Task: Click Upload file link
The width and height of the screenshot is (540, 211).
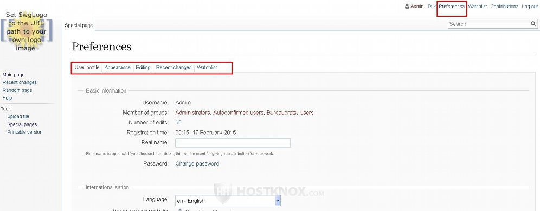Action: tap(18, 116)
